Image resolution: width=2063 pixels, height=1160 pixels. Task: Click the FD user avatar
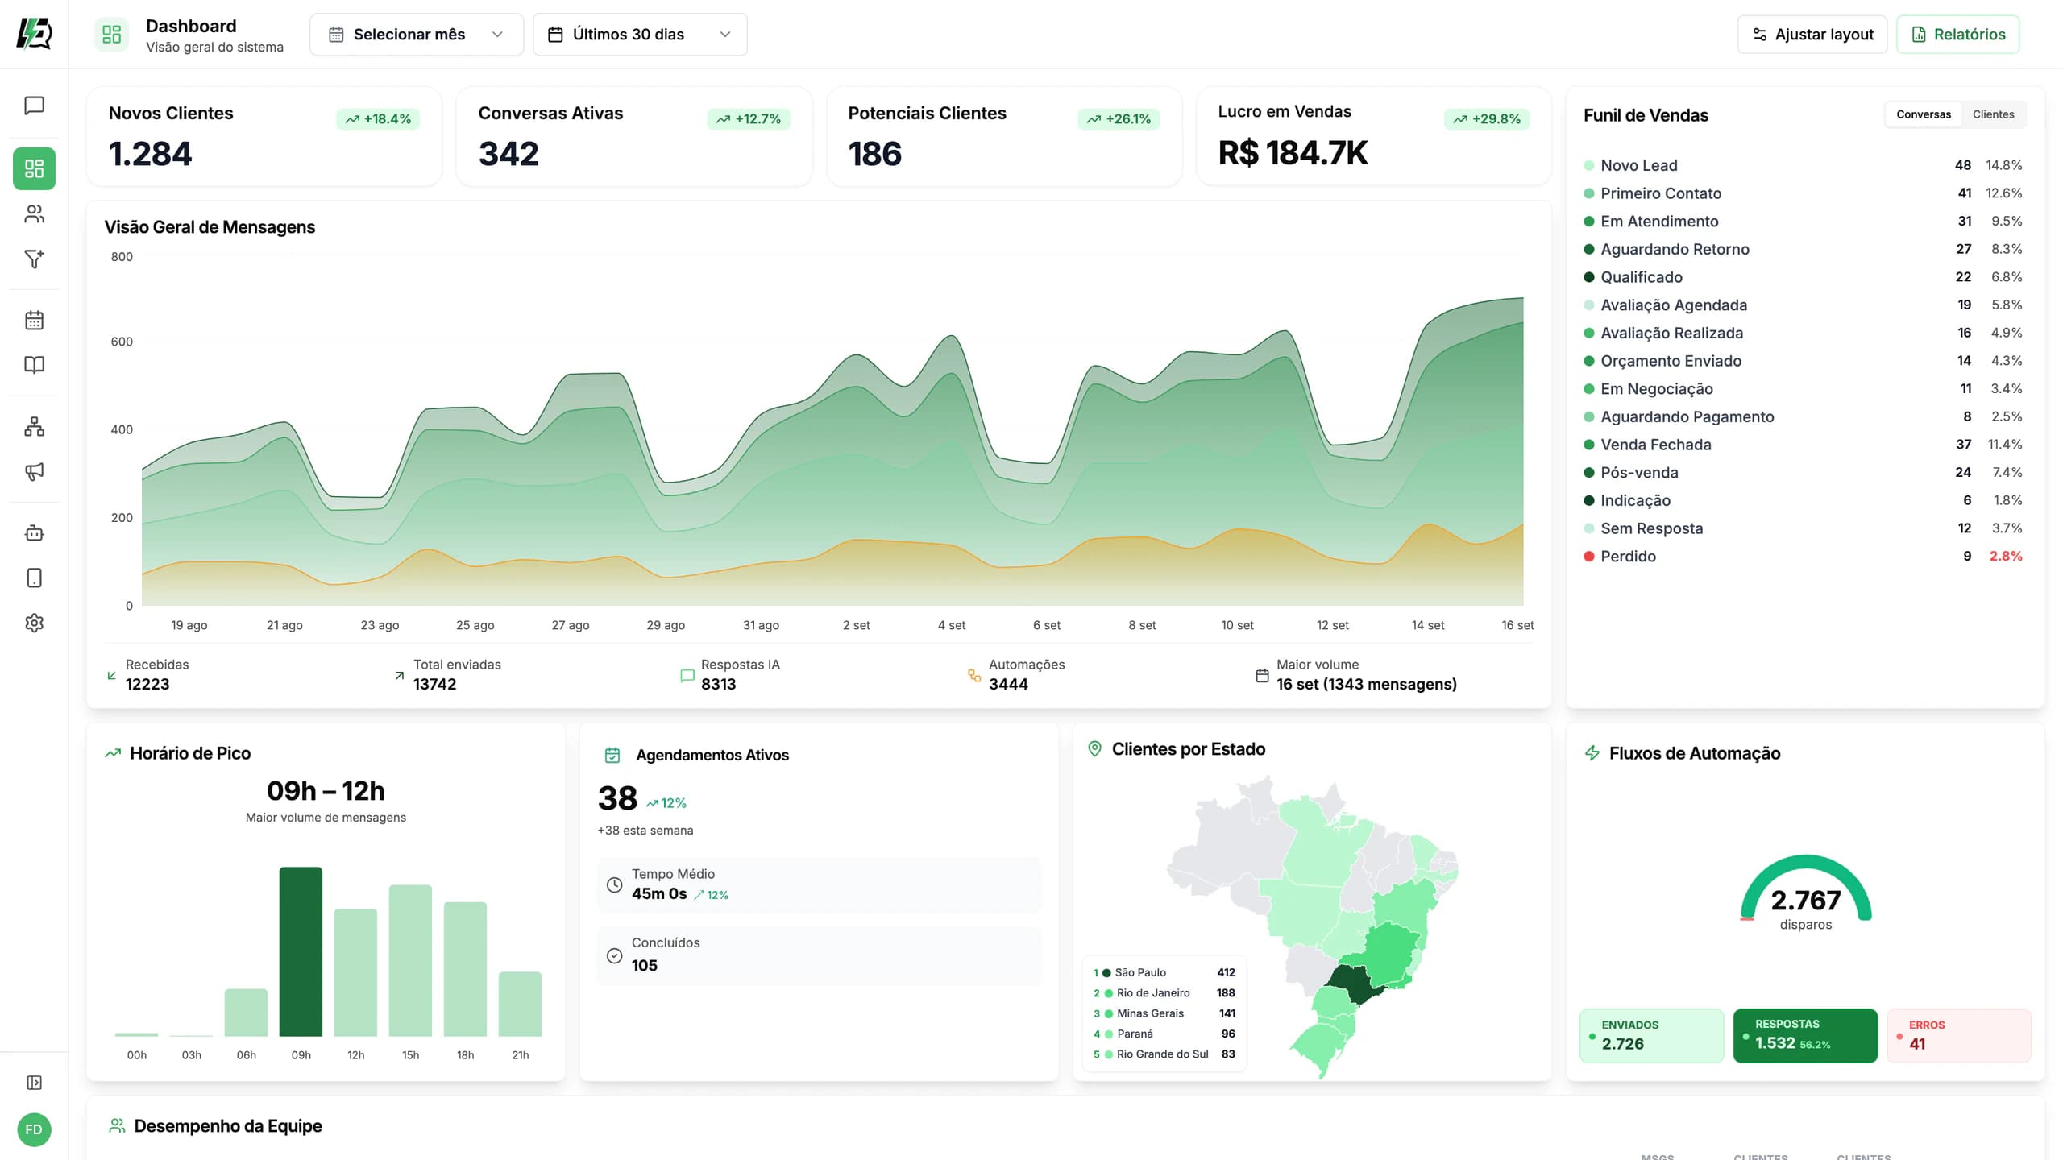tap(34, 1129)
